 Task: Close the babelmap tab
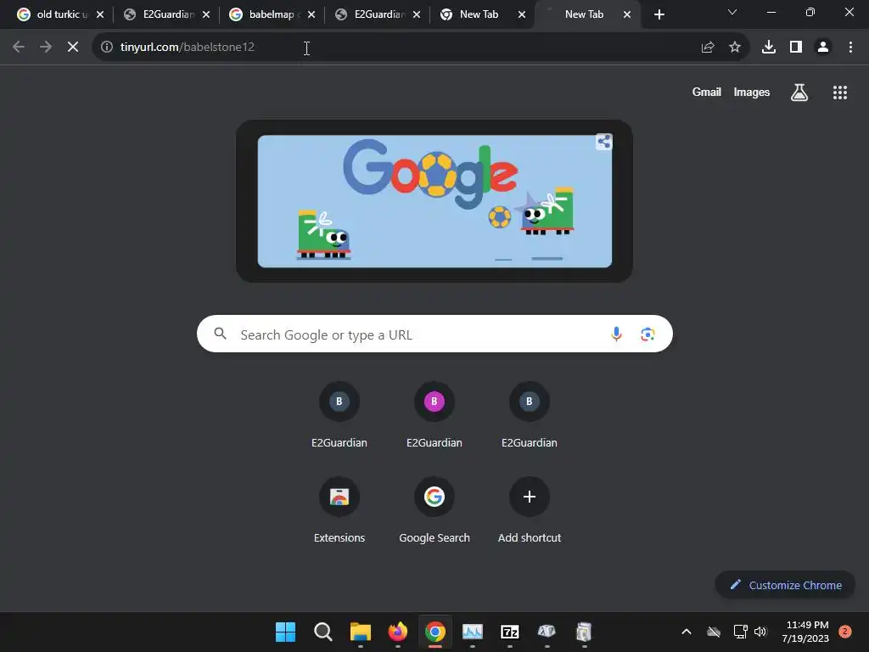(311, 14)
